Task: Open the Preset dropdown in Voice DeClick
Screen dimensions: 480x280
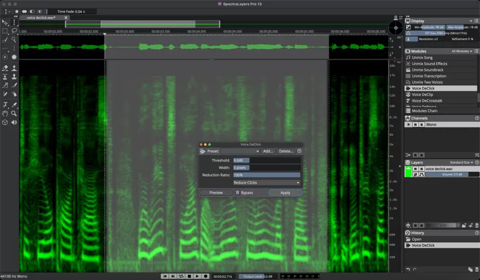Action: coord(240,151)
